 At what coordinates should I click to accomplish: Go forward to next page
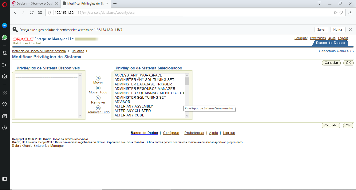23,12
